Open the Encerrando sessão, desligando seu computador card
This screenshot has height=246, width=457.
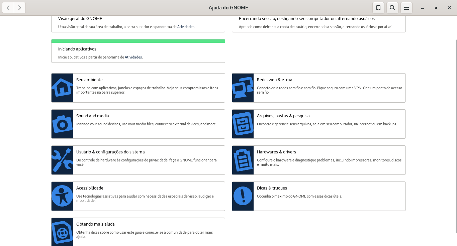(x=319, y=24)
